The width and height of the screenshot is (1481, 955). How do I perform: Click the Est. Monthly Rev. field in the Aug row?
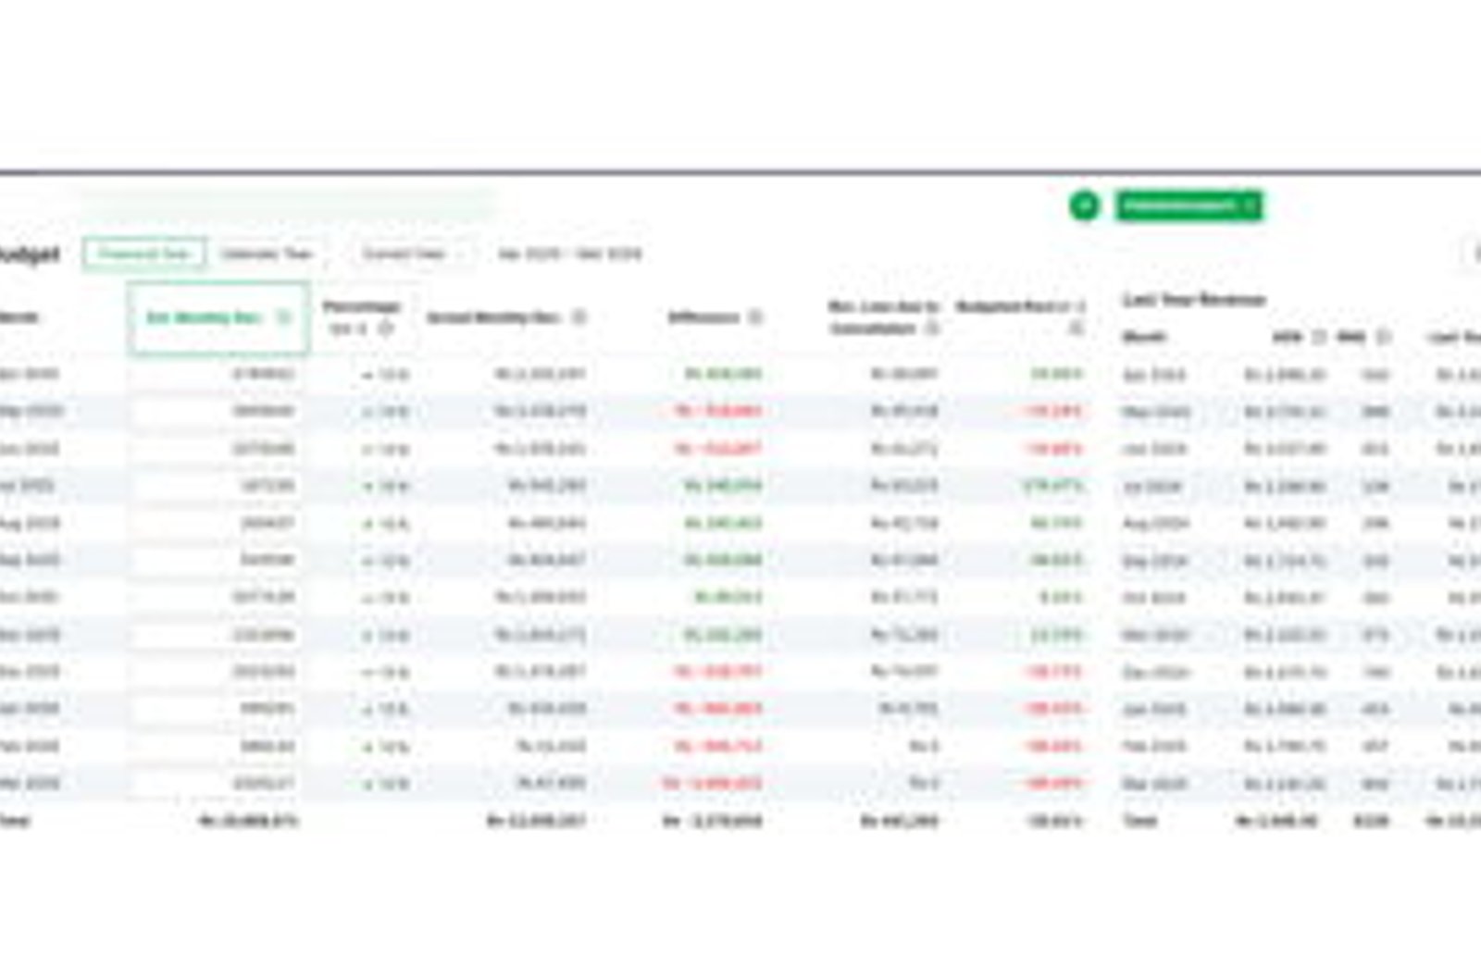218,523
